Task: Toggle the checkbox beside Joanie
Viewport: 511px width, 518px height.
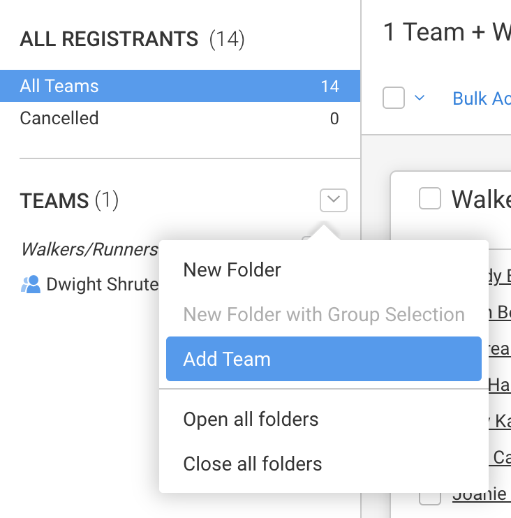Action: [430, 496]
